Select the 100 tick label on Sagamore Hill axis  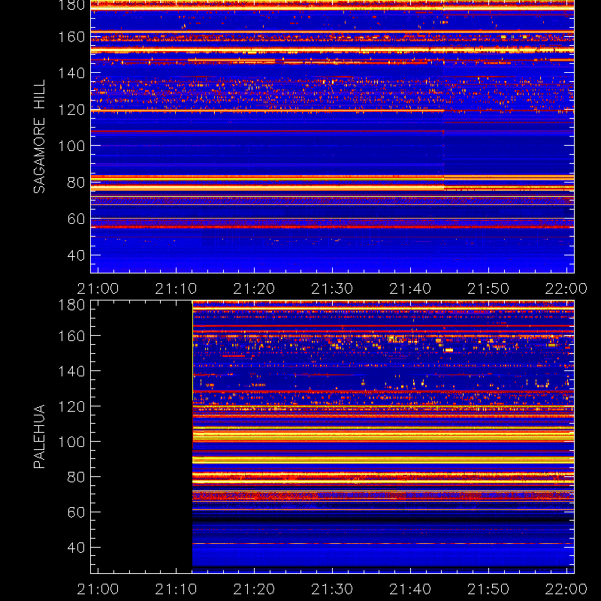coord(71,146)
